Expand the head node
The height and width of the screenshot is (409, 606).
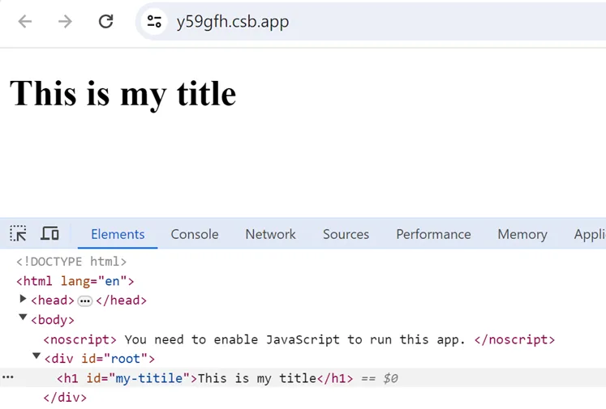coord(23,300)
